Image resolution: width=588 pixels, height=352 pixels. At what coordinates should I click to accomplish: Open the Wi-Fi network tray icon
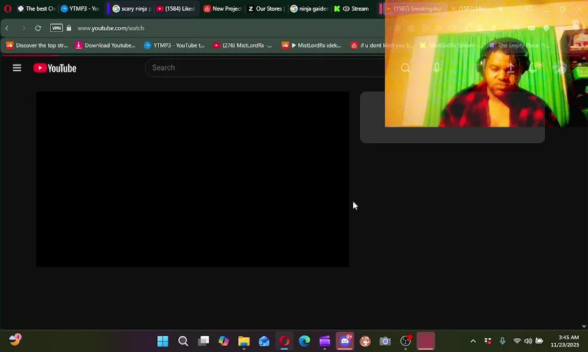[x=517, y=341]
